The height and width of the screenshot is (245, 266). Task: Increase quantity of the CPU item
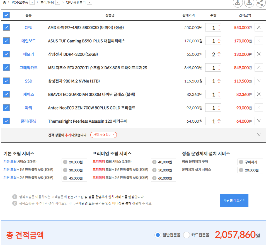pos(219,25)
